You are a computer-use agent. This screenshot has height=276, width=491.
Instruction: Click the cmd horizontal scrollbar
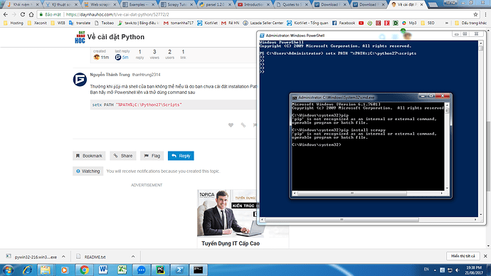352,193
